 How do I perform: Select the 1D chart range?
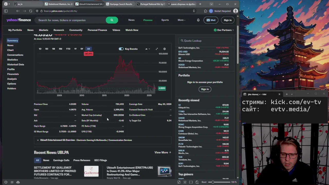40,49
